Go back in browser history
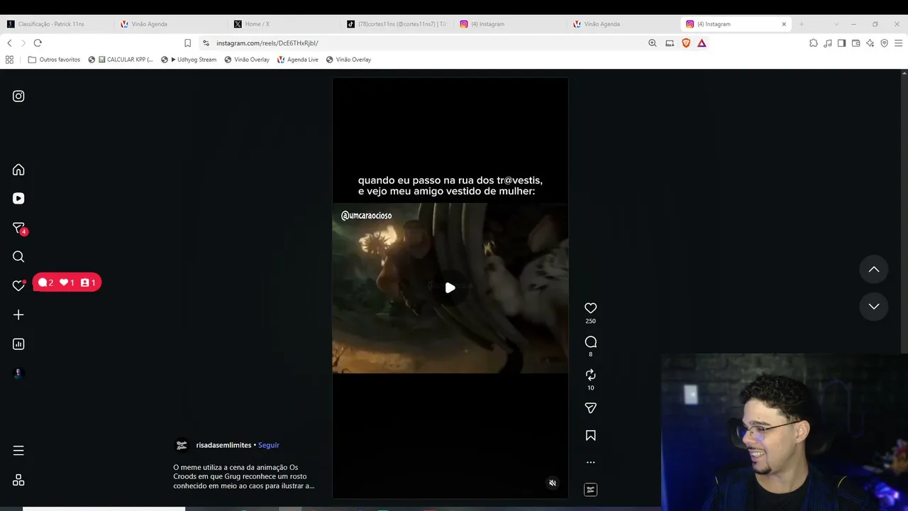The width and height of the screenshot is (908, 511). pos(9,43)
